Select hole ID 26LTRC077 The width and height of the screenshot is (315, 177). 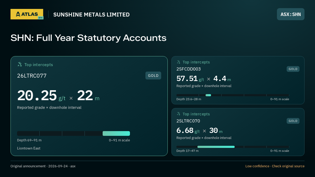[32, 76]
